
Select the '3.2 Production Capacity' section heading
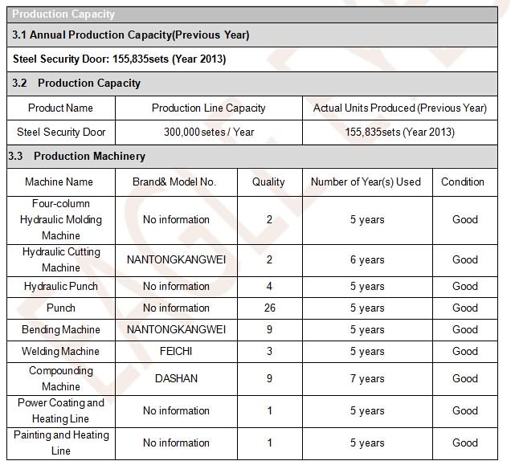coord(76,83)
